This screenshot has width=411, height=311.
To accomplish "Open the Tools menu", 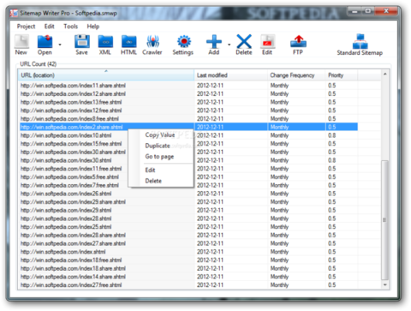I will (71, 27).
